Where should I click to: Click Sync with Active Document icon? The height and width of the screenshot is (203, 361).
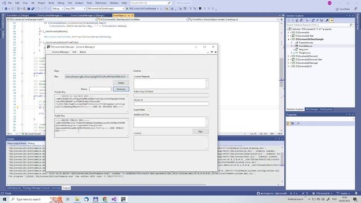313,20
